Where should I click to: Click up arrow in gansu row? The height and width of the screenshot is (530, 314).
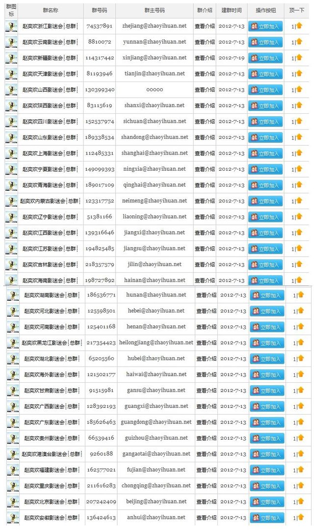click(301, 390)
